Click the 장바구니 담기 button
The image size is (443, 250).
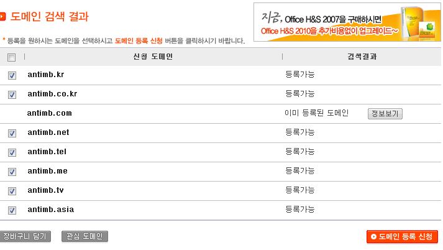click(x=25, y=236)
